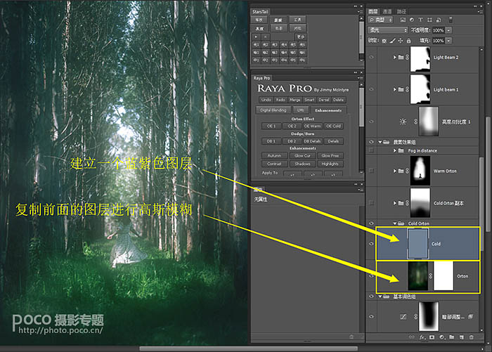Viewport: 492px width, 352px height.
Task: Open fx layer style menu icon
Action: (422, 337)
